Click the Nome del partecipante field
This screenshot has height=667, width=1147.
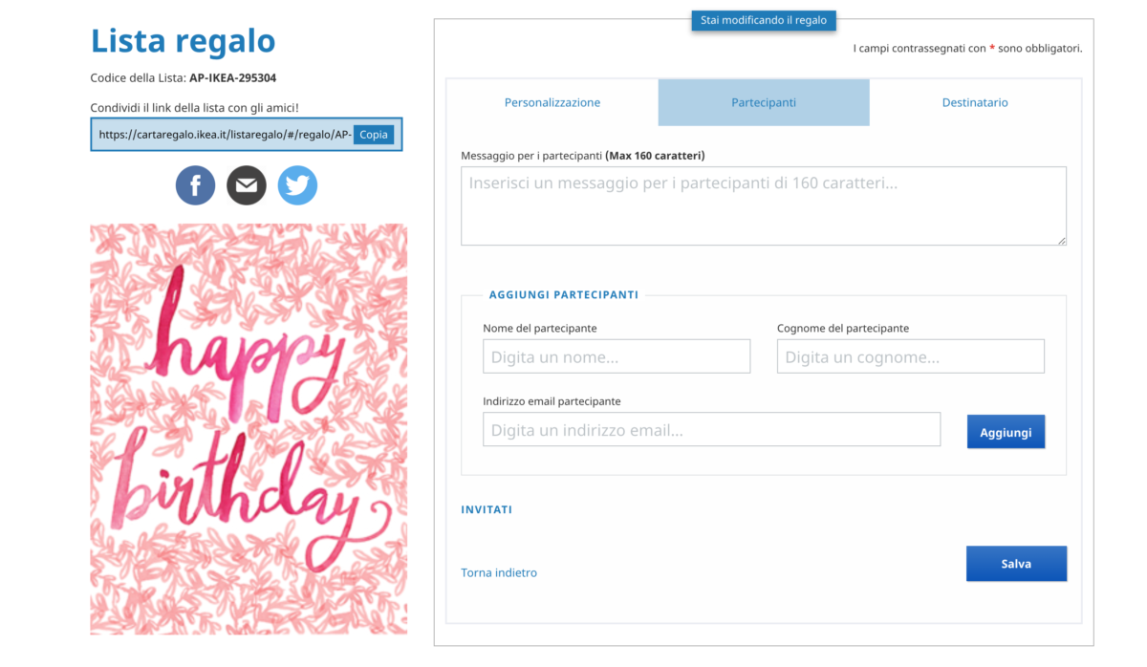click(617, 356)
